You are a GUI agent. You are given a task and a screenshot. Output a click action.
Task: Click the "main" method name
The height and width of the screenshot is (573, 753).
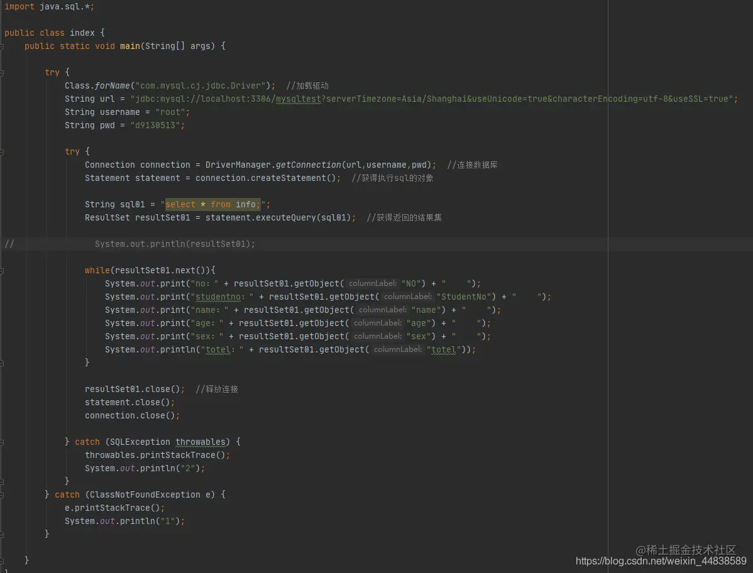pyautogui.click(x=129, y=46)
